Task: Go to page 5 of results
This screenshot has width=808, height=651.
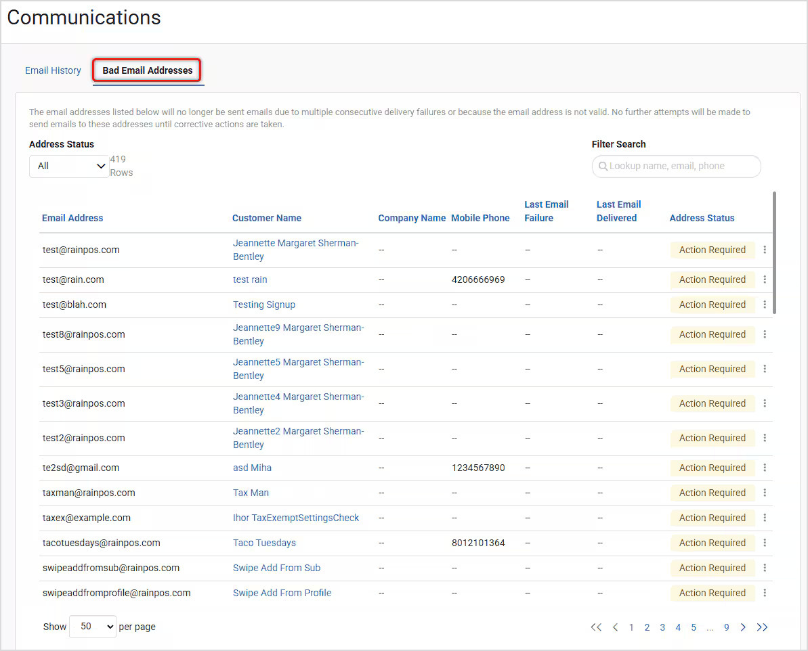Action: click(x=694, y=627)
